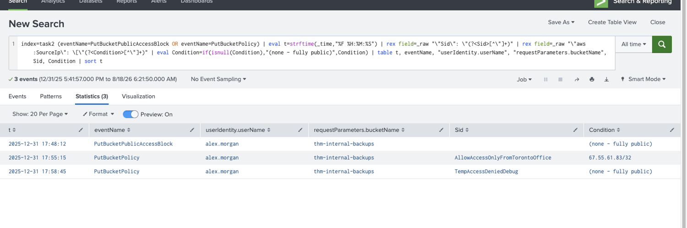Image resolution: width=687 pixels, height=228 pixels.
Task: Expand the No Event Sampling dropdown
Action: 218,79
